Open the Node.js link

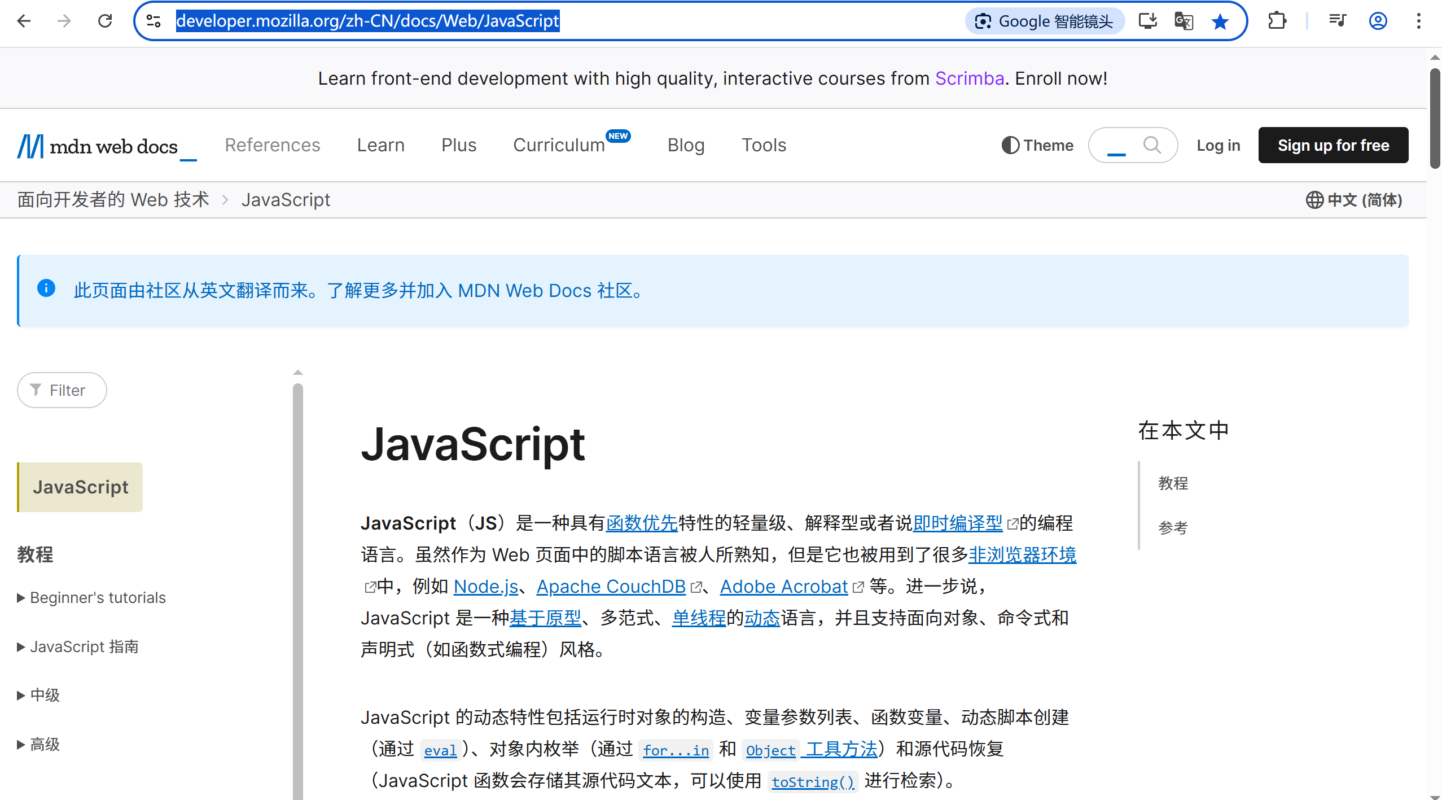[x=485, y=587]
